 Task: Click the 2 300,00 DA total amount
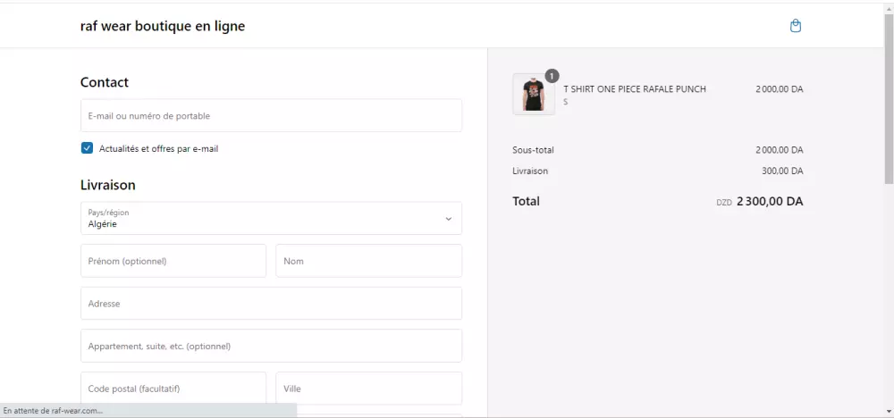(x=770, y=201)
